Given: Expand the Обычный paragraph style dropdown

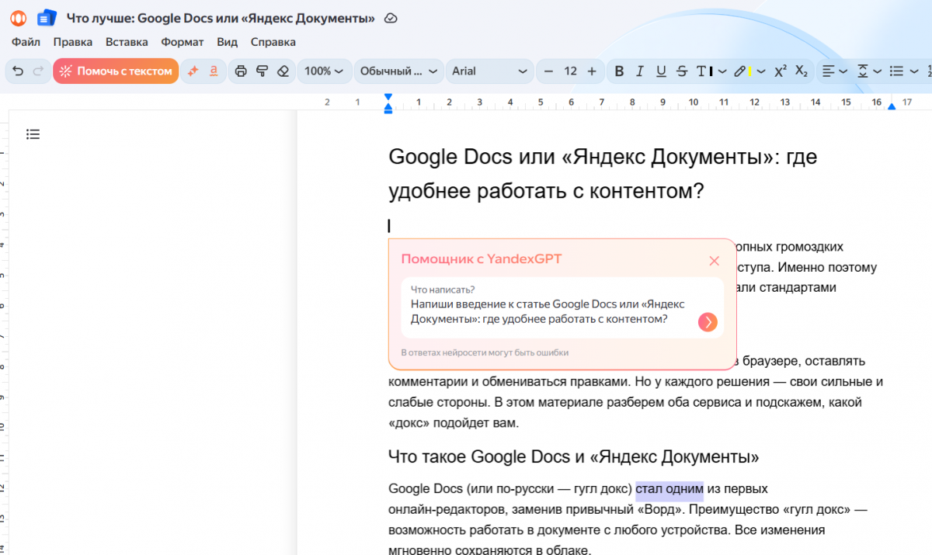Looking at the screenshot, I should [x=398, y=71].
